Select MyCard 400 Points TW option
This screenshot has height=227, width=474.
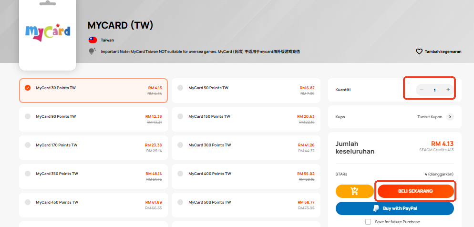pyautogui.click(x=246, y=176)
